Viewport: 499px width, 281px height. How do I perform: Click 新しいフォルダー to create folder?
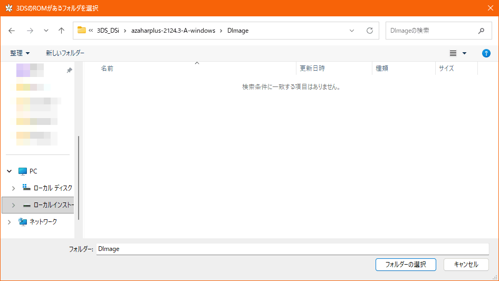click(65, 53)
